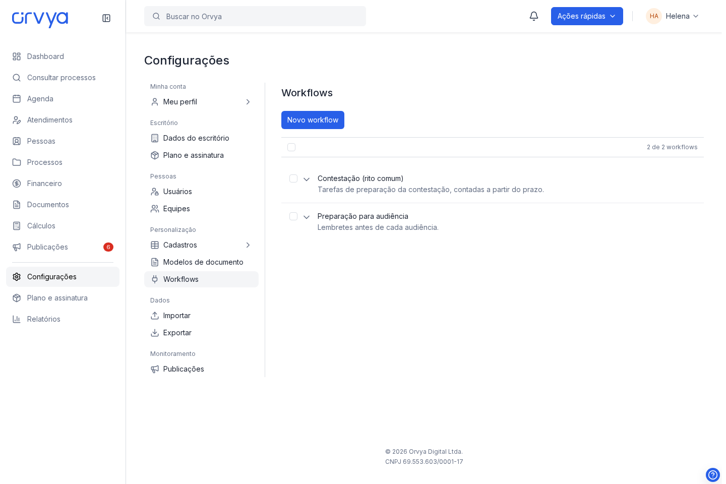
Task: Click the Cálculos calculator icon
Action: (x=17, y=226)
